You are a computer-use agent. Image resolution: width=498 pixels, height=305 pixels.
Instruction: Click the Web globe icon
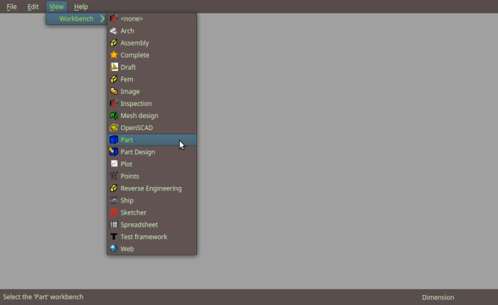coord(114,249)
